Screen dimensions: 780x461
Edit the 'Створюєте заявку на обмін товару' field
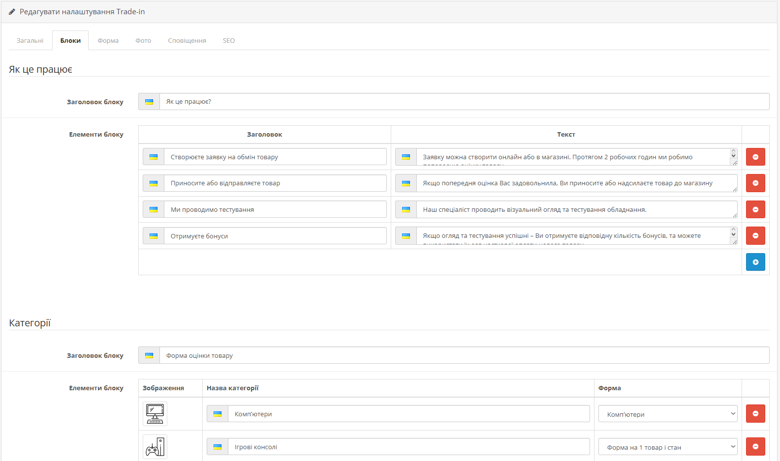pyautogui.click(x=276, y=157)
